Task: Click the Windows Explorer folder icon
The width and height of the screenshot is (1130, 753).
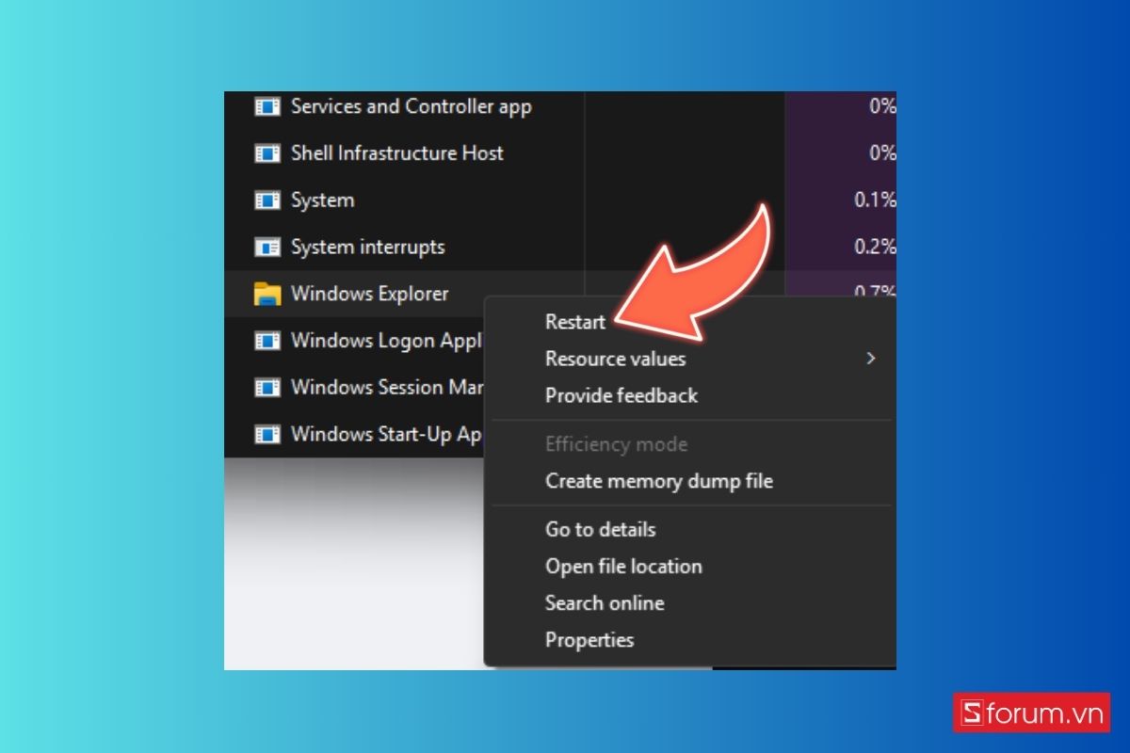Action: pos(267,295)
